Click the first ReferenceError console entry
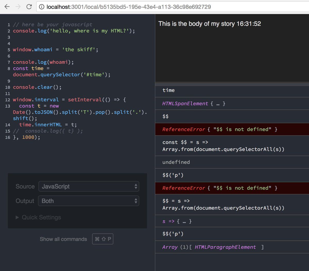The width and height of the screenshot is (309, 271). click(219, 129)
